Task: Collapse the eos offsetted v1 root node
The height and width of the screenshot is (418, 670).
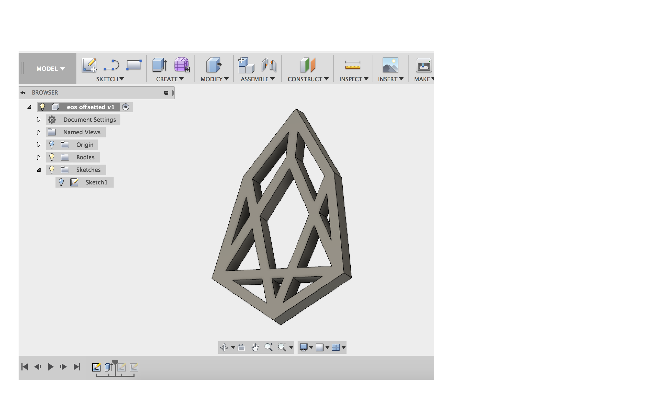Action: 29,107
